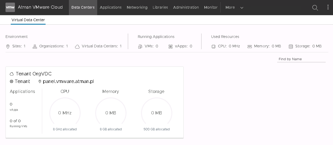Focus the Find by Name field
The image size is (333, 145).
(x=301, y=59)
